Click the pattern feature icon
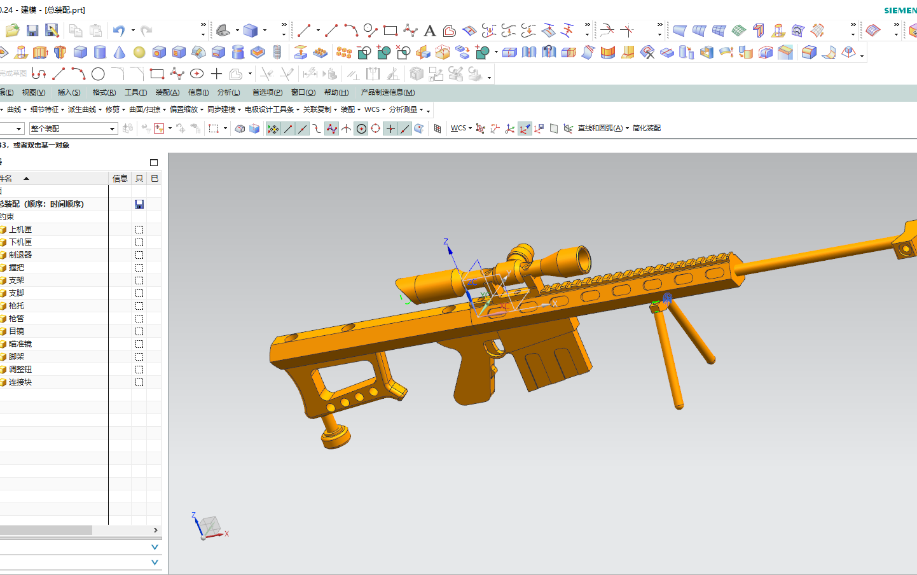 (344, 52)
